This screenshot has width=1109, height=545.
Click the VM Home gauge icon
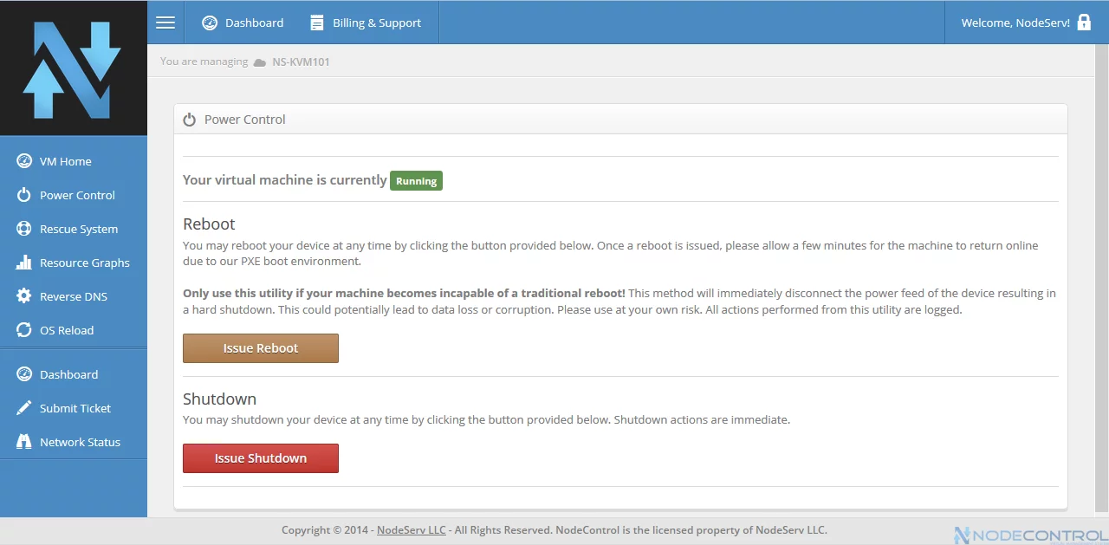coord(24,161)
